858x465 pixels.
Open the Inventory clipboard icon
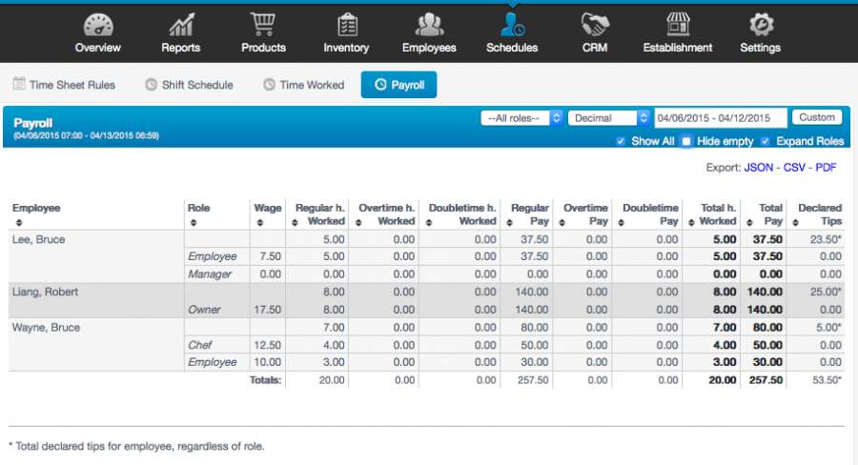[346, 25]
